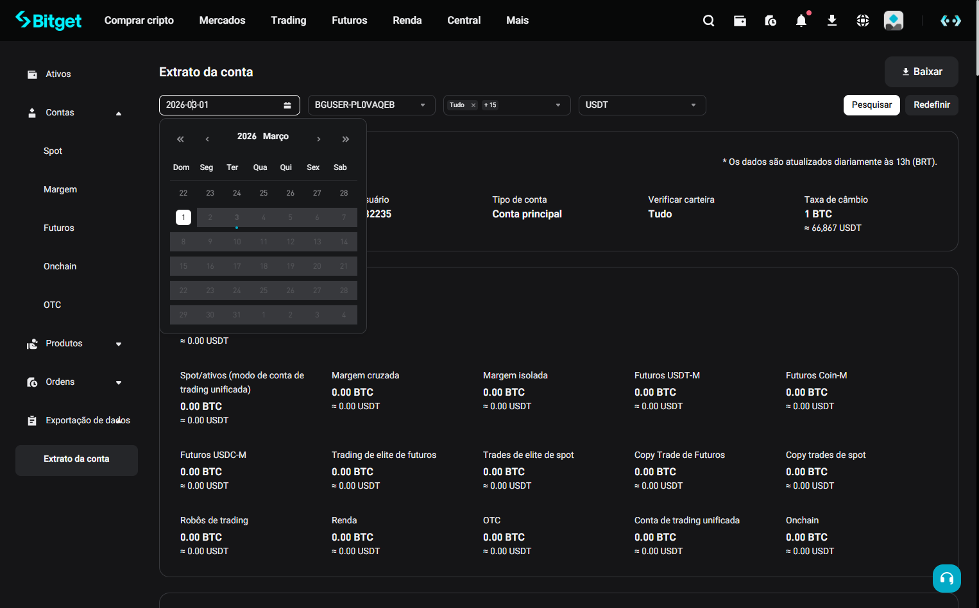This screenshot has width=979, height=608.
Task: Open the search magnifier icon
Action: pos(709,21)
